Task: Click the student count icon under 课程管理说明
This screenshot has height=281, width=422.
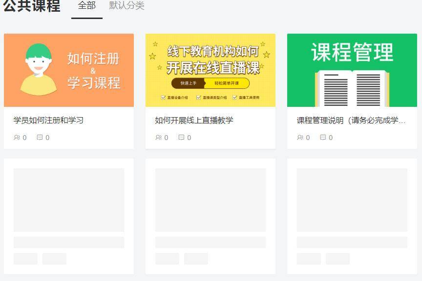Action: click(300, 138)
